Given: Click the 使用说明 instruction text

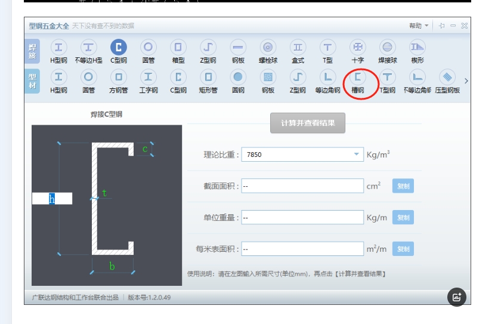Looking at the screenshot, I should pyautogui.click(x=286, y=274).
